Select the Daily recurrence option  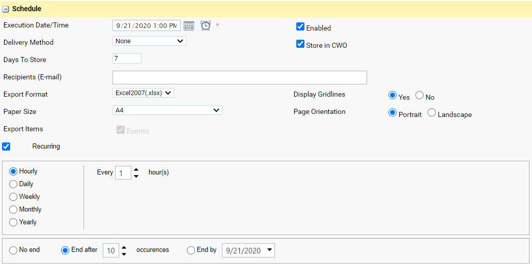tap(13, 184)
